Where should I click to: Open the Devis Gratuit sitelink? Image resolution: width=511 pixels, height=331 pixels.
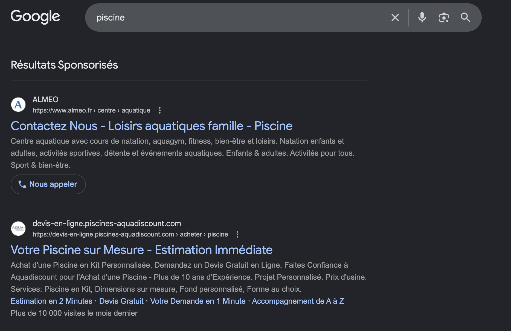pyautogui.click(x=121, y=301)
